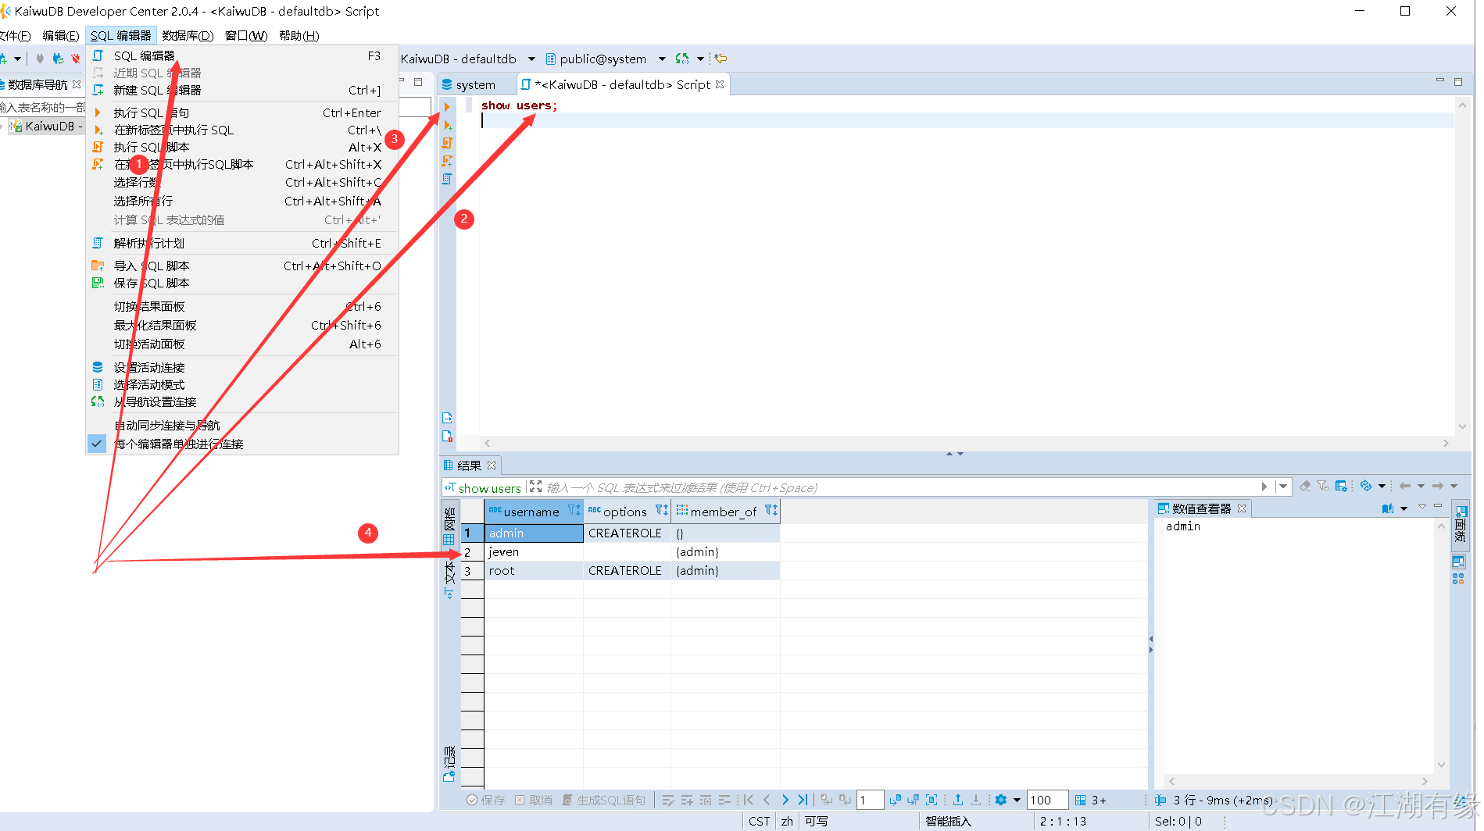Image resolution: width=1484 pixels, height=831 pixels.
Task: Click the value viewer panel icon on right strip
Action: coord(1458,562)
